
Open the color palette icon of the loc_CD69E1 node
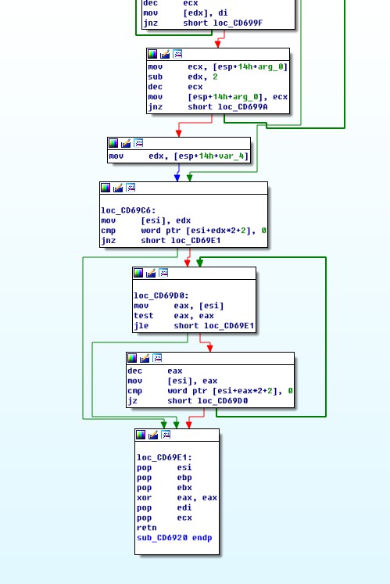(141, 435)
